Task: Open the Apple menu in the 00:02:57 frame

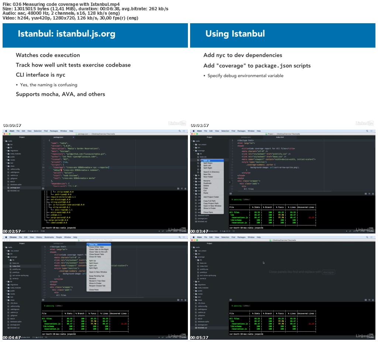Action: click(x=6, y=131)
